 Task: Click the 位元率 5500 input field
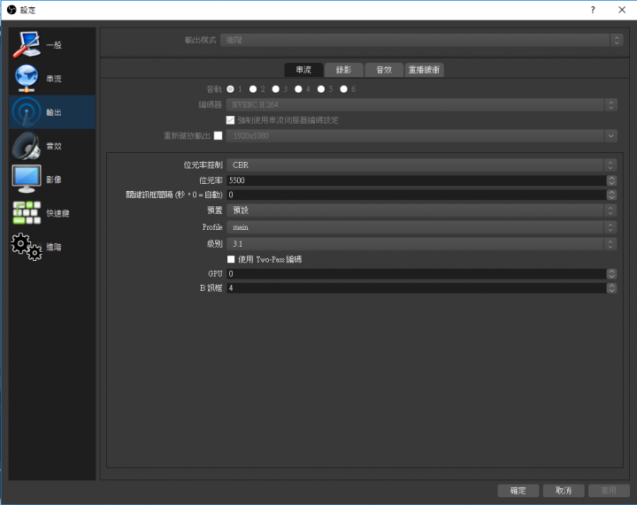pos(417,180)
